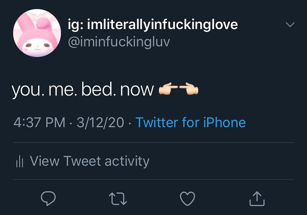Viewport: 307px width, 215px height.
Task: Click the reply speech bubble icon
Action: pos(48,199)
